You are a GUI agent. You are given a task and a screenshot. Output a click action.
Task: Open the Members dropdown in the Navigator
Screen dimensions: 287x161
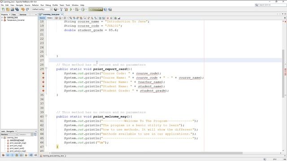coord(9,135)
